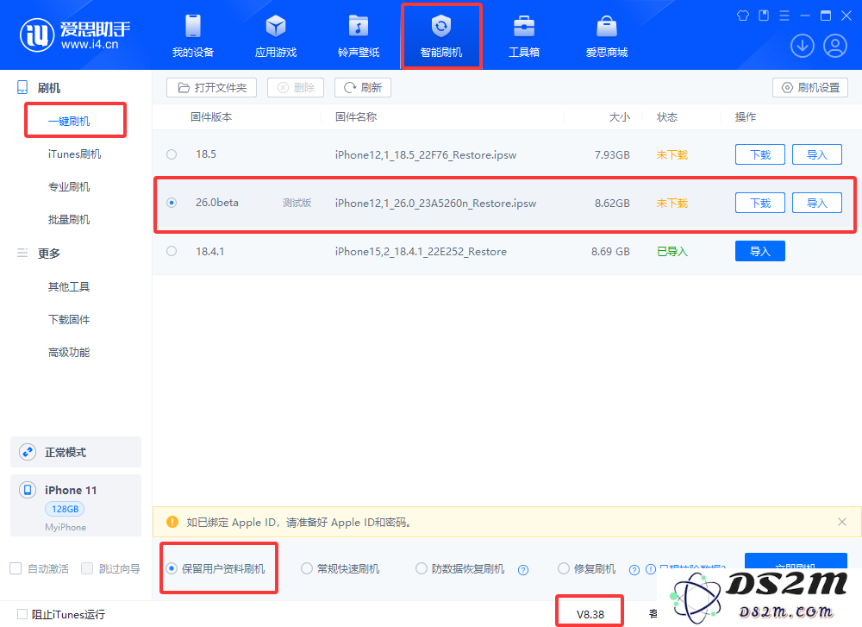Open the user account profile icon
This screenshot has height=627, width=862.
[835, 46]
